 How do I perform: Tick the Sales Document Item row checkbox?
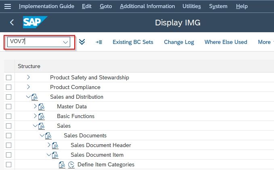click(8, 155)
